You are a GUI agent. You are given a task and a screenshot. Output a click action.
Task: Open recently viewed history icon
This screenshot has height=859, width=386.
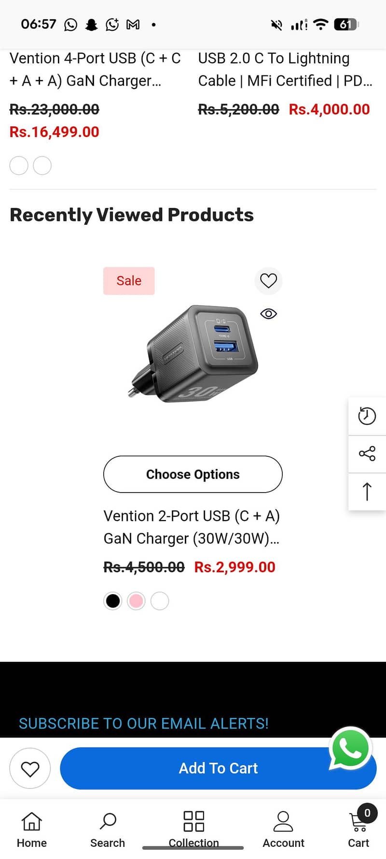367,416
